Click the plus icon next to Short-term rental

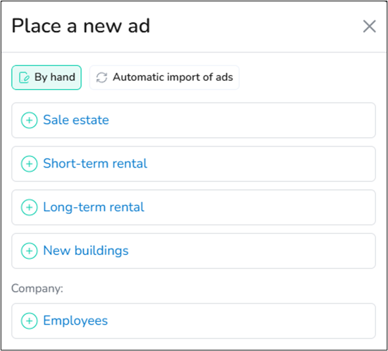[x=29, y=164]
